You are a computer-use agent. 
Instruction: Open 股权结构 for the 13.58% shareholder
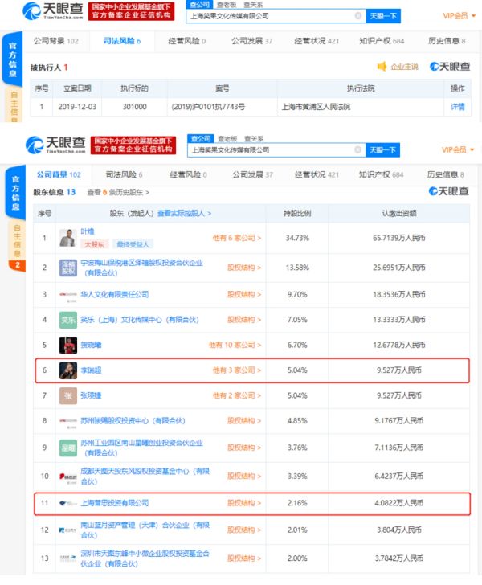(244, 268)
